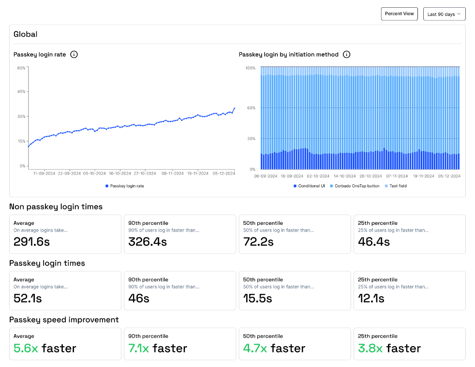Select the 46.4s 25th percentile card
The image size is (475, 367).
[x=409, y=234]
